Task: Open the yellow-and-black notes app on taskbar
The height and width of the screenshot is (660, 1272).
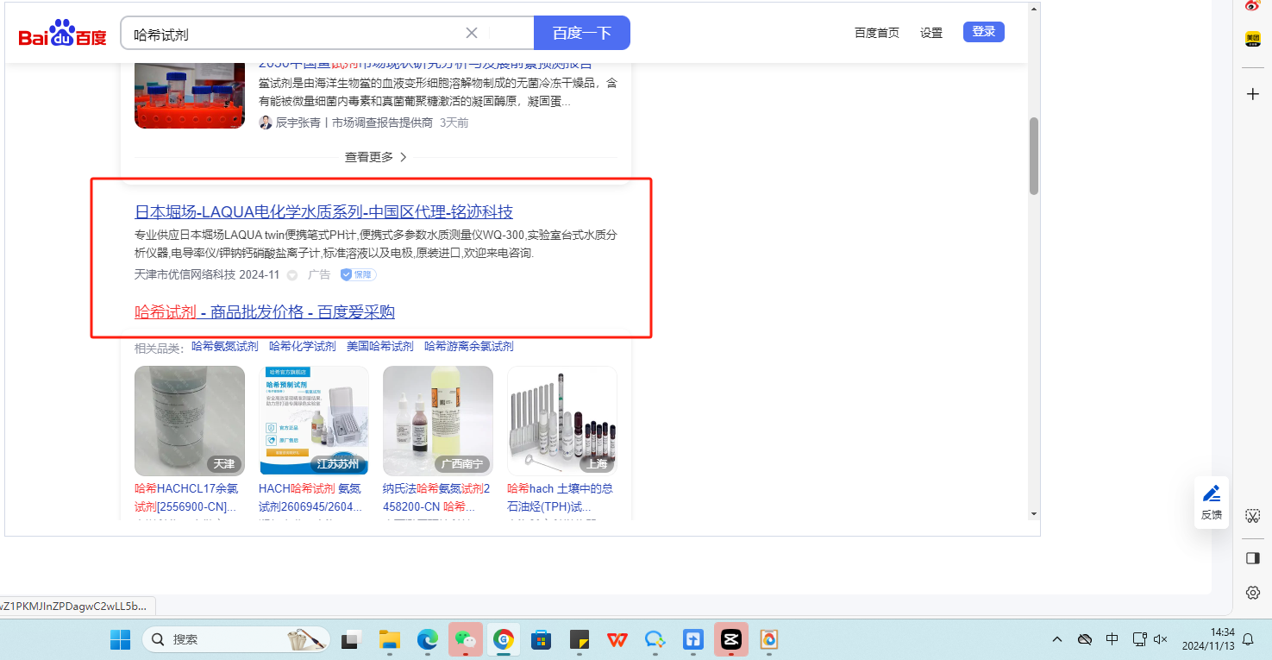Action: 580,639
